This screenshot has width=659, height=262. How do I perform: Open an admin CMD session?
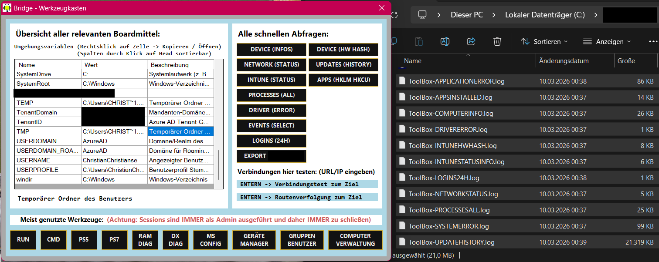[53, 239]
